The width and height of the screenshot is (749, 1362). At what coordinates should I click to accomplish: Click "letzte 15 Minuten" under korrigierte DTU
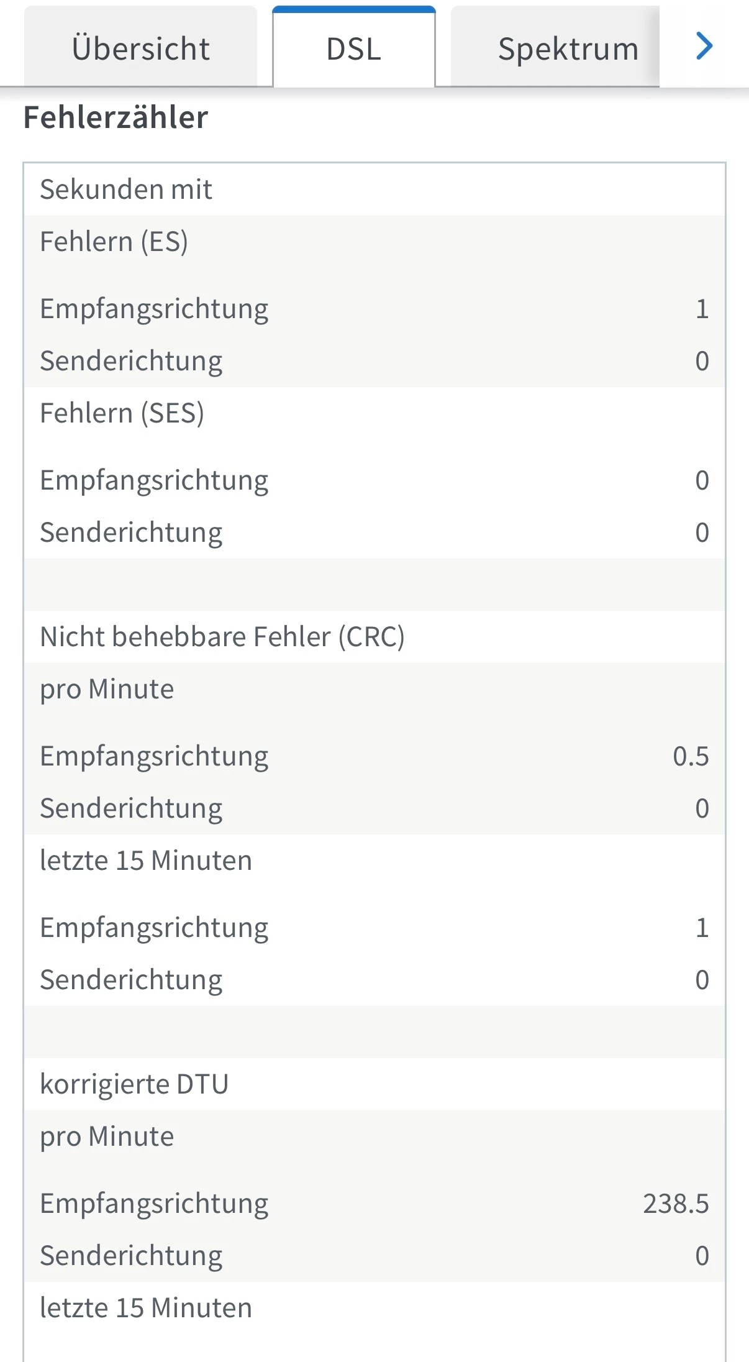point(146,1308)
